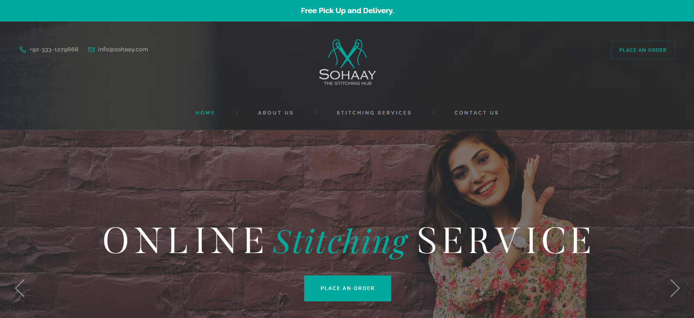
Task: Click the envelope email icon
Action: [91, 50]
